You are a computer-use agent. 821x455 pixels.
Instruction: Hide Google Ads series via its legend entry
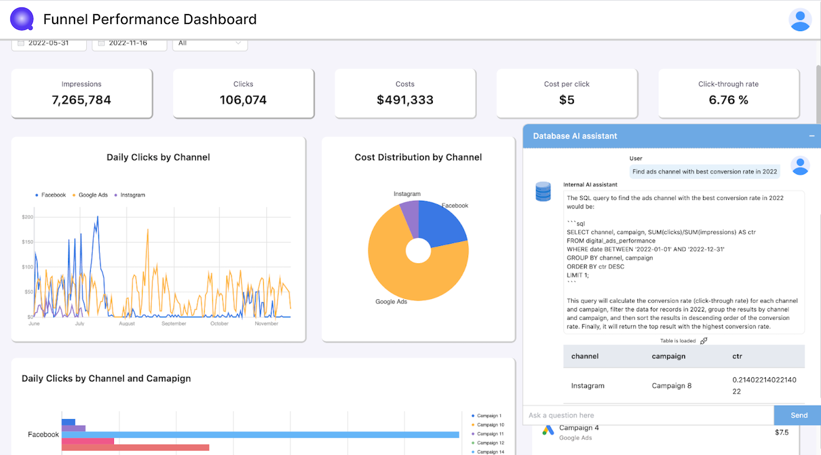point(90,194)
